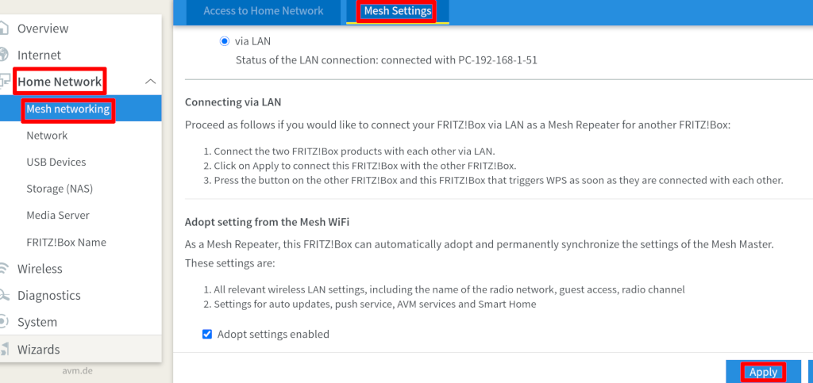This screenshot has width=813, height=383.
Task: Select the via LAN radio button
Action: [x=224, y=41]
